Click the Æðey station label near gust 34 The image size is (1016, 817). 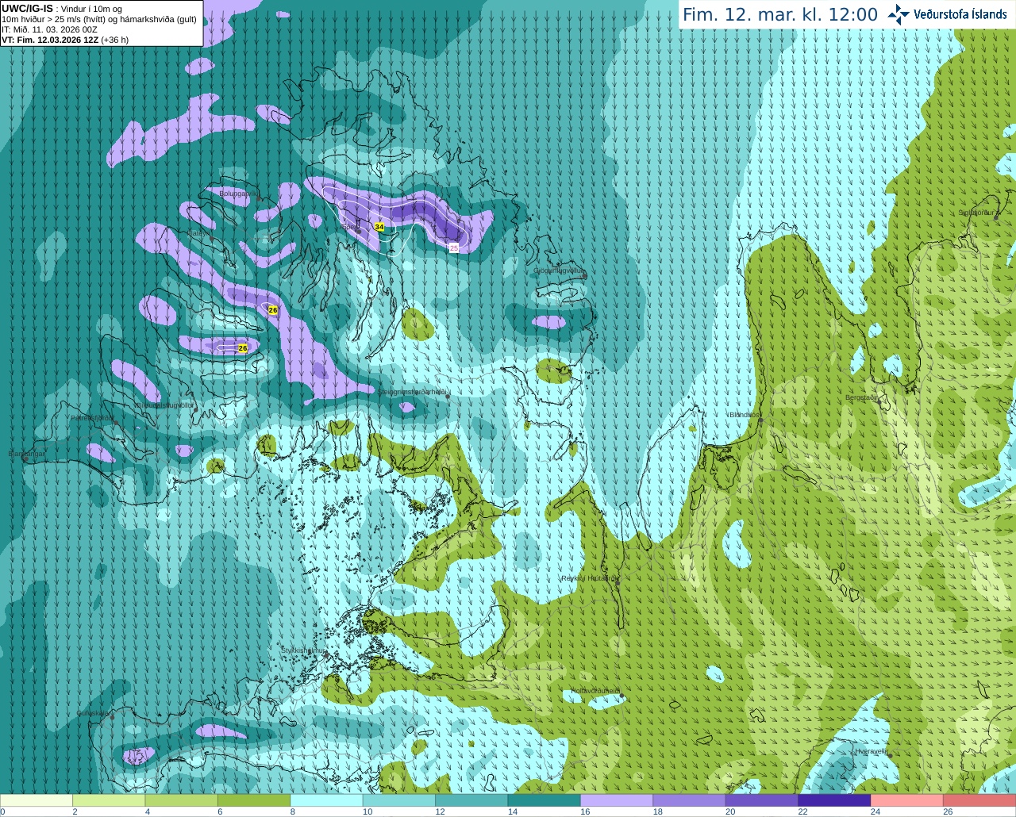(350, 227)
